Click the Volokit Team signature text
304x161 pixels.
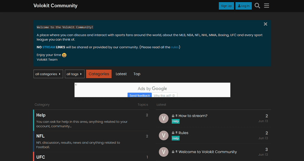[47, 59]
